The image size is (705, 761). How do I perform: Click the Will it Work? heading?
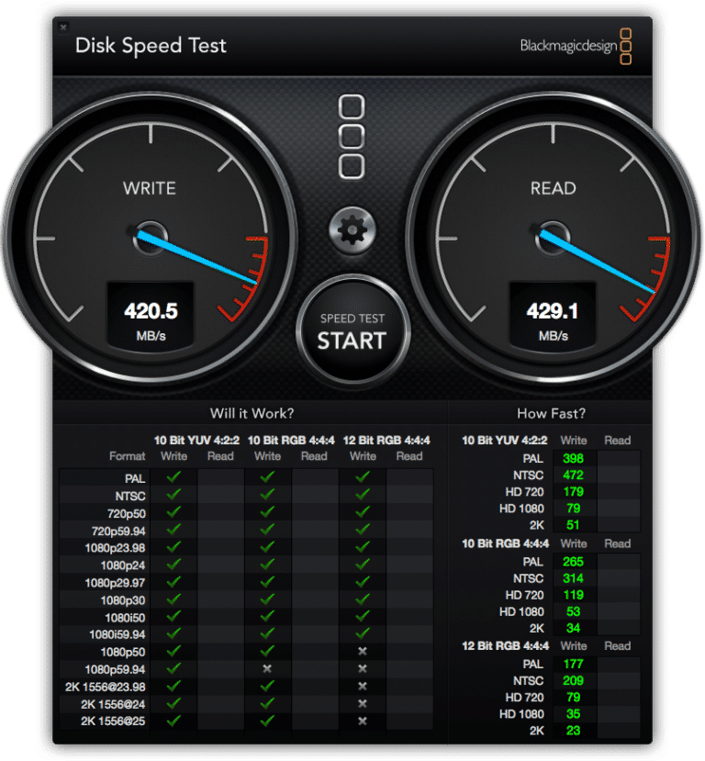(252, 413)
